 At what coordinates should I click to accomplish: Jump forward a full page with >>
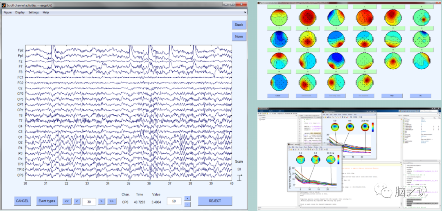111,201
